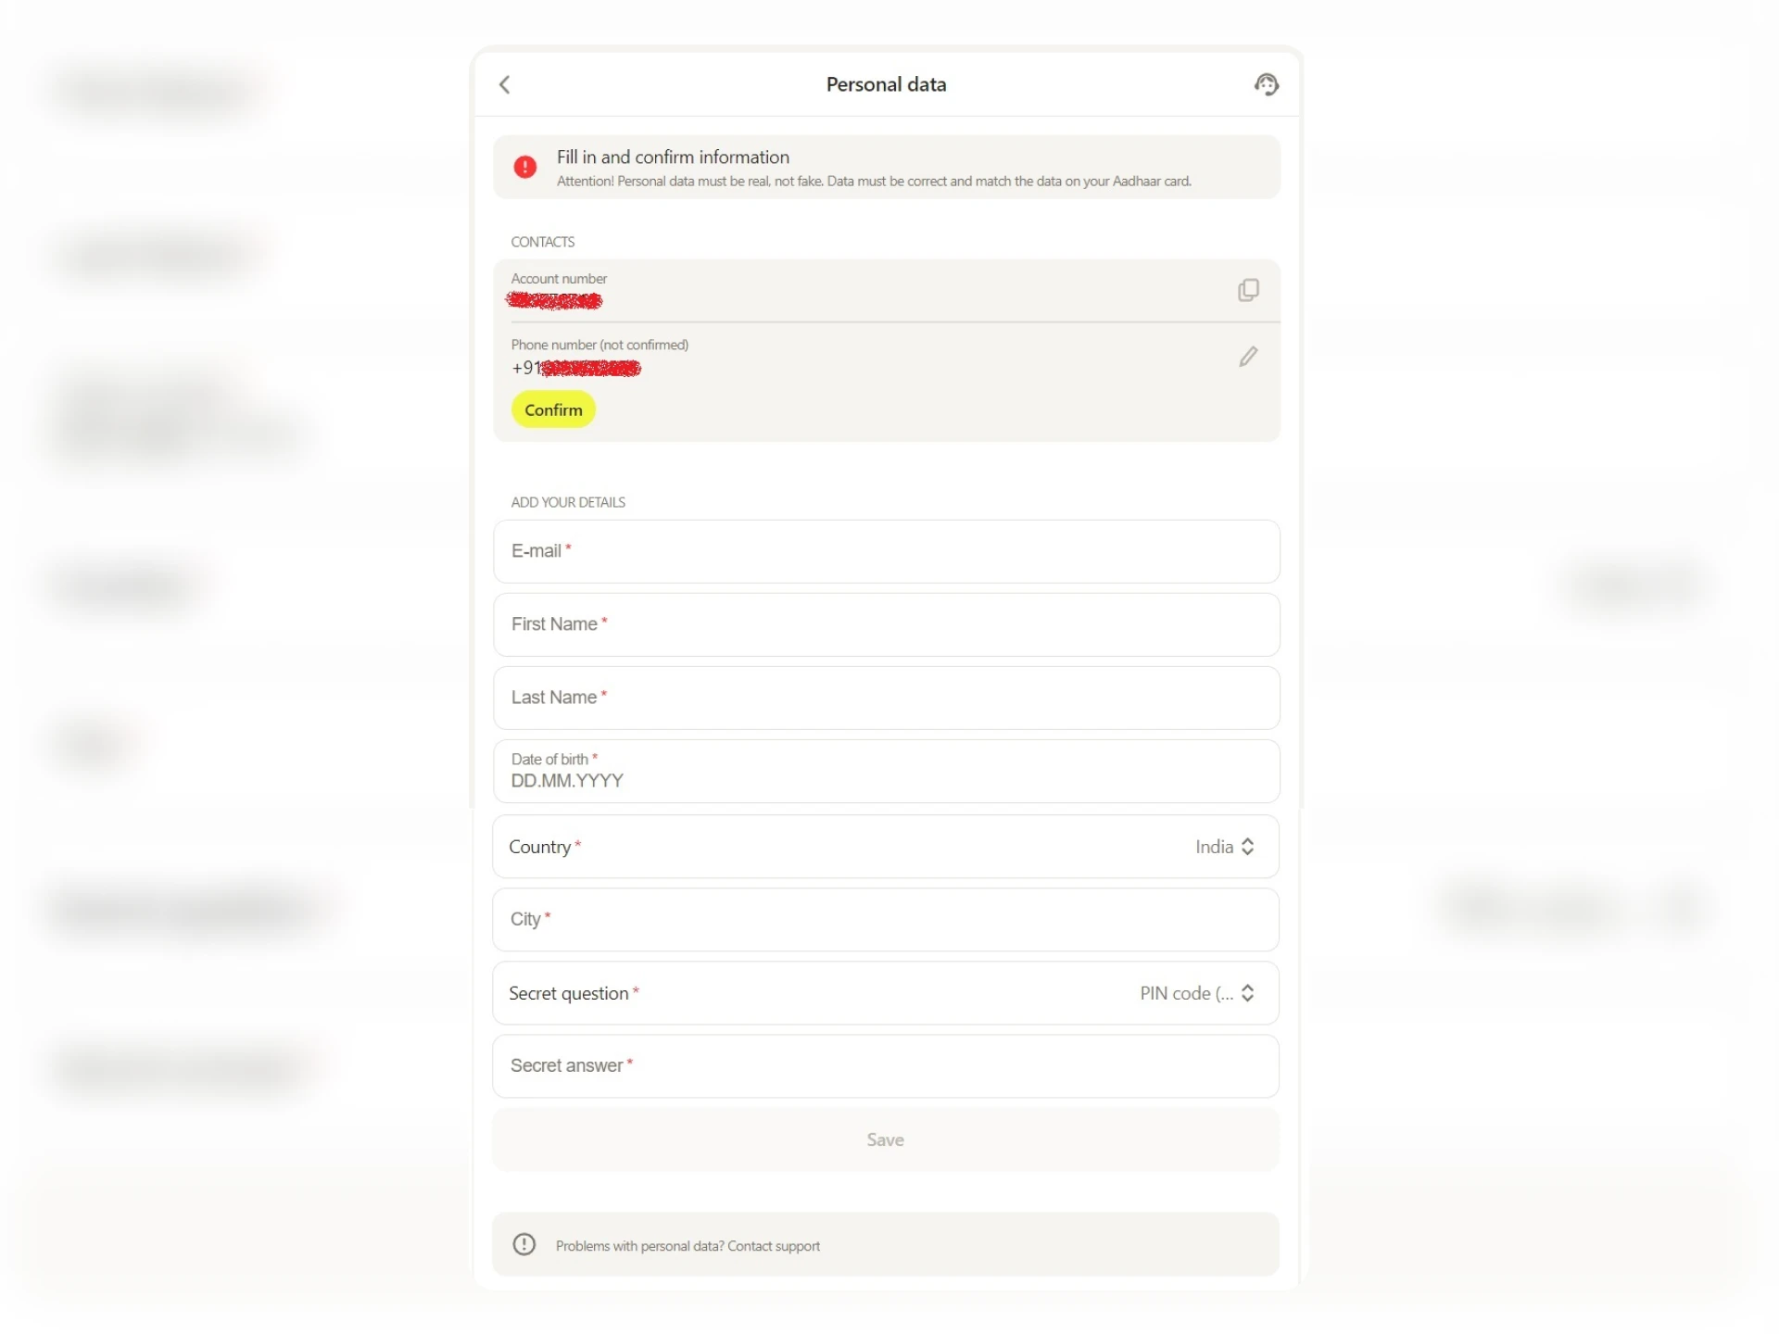Click the Fill in and confirm information banner
The width and height of the screenshot is (1779, 1334).
[886, 167]
